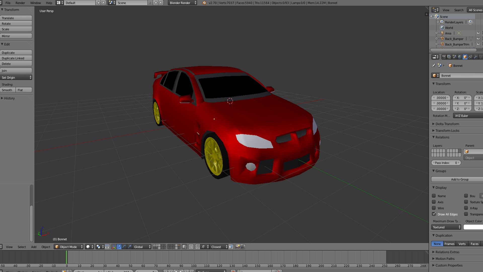The image size is (483, 272).
Task: Click the Object Color swatch
Action: tap(473, 227)
